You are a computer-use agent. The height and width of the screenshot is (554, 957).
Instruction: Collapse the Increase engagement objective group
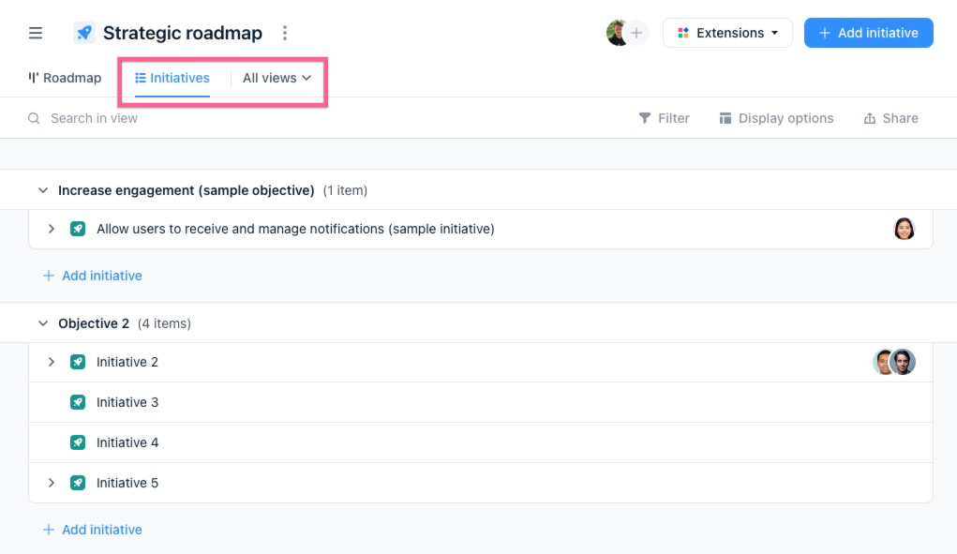pyautogui.click(x=43, y=190)
